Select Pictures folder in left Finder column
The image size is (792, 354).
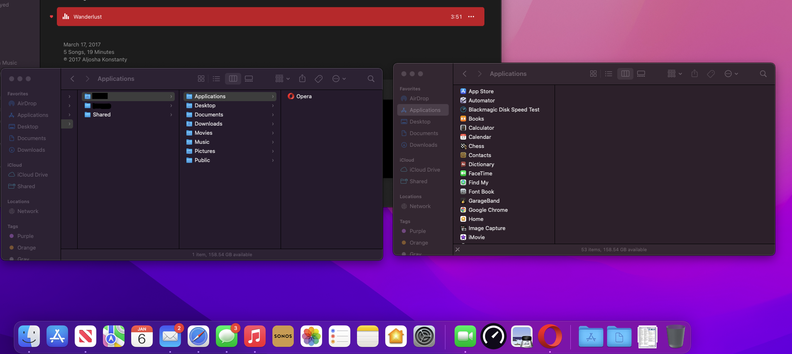coord(230,151)
